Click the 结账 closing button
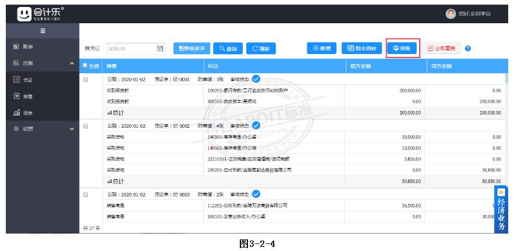Viewport: 528px width, 251px height. click(x=402, y=48)
